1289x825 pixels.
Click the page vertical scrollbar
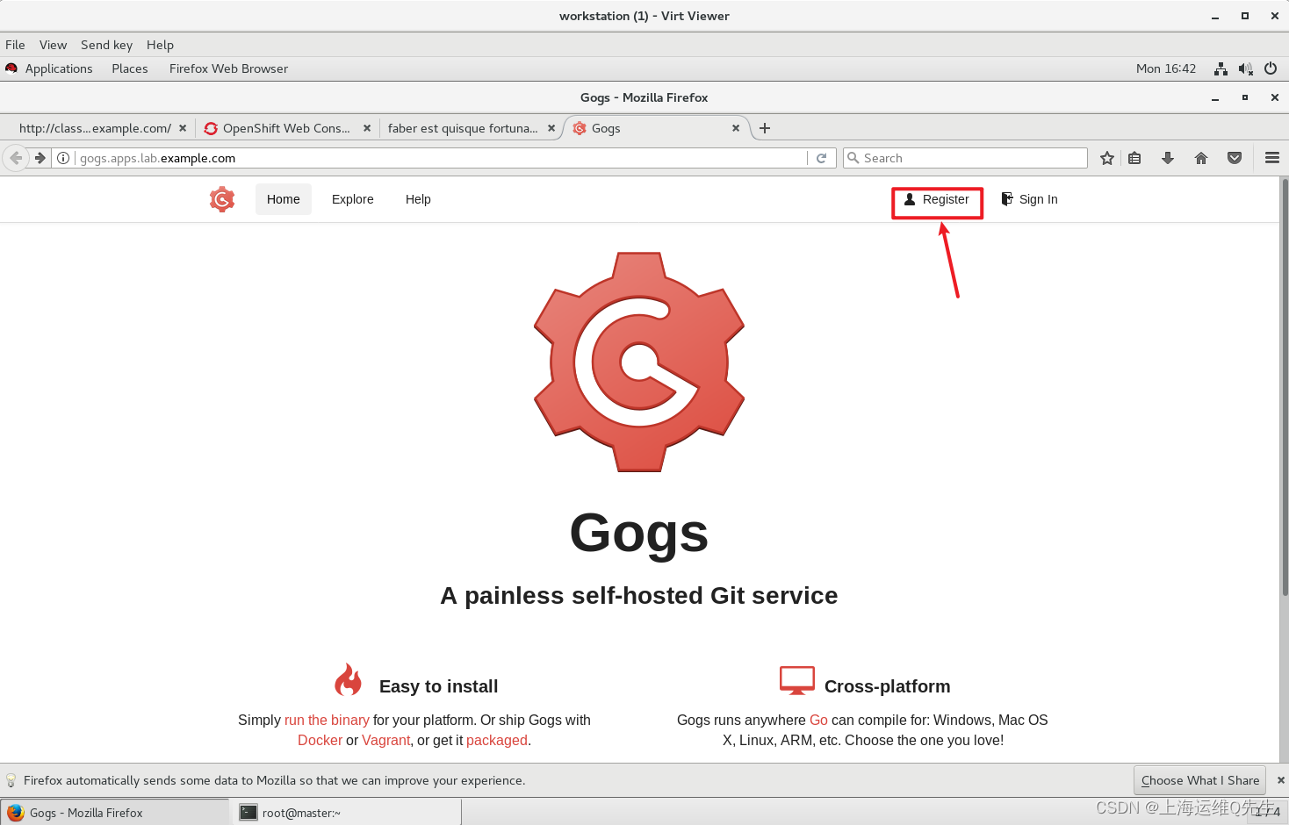click(1285, 386)
